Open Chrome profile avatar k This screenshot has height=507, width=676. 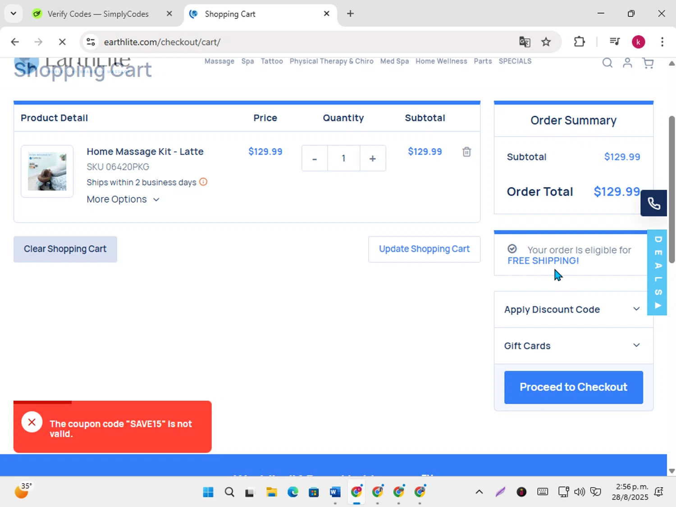click(638, 42)
